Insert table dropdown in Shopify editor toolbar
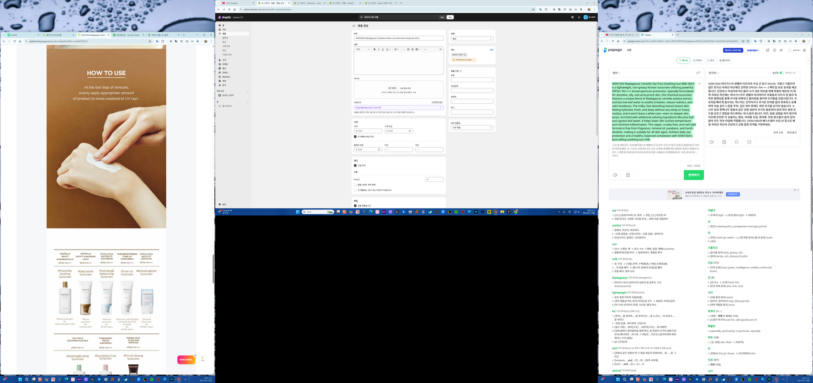This screenshot has height=383, width=813. (417, 49)
